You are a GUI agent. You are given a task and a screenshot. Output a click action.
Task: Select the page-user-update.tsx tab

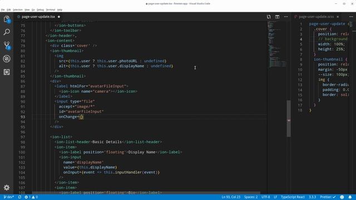(x=38, y=17)
